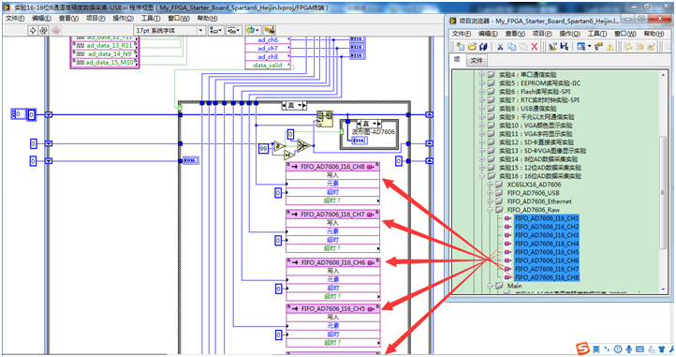Open the Align Objects dropdown
This screenshot has height=357, width=676.
coord(215,30)
